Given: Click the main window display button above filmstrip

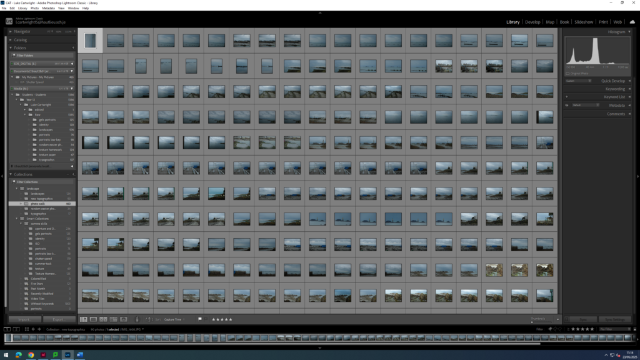Looking at the screenshot, I should pos(7,329).
